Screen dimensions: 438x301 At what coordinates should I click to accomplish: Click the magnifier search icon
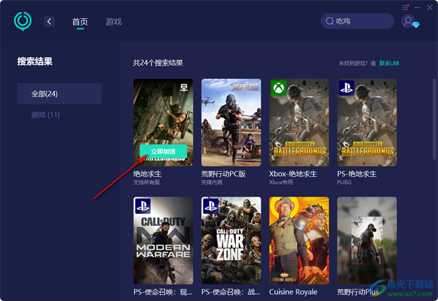330,21
